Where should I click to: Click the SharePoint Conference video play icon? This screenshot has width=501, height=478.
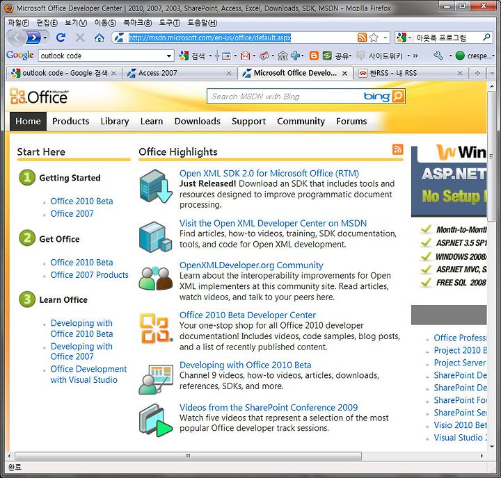[156, 420]
